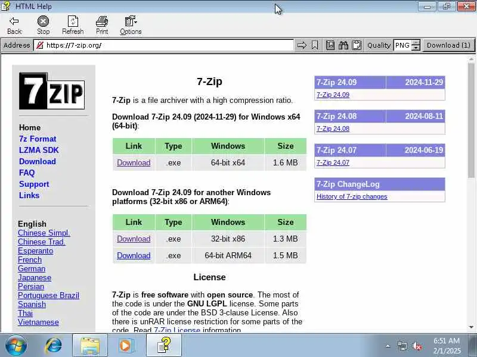The width and height of the screenshot is (477, 357).
Task: Open the Options toolbar menu
Action: [131, 25]
